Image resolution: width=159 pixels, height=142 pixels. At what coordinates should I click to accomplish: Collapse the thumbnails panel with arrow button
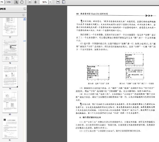tap(25, 9)
